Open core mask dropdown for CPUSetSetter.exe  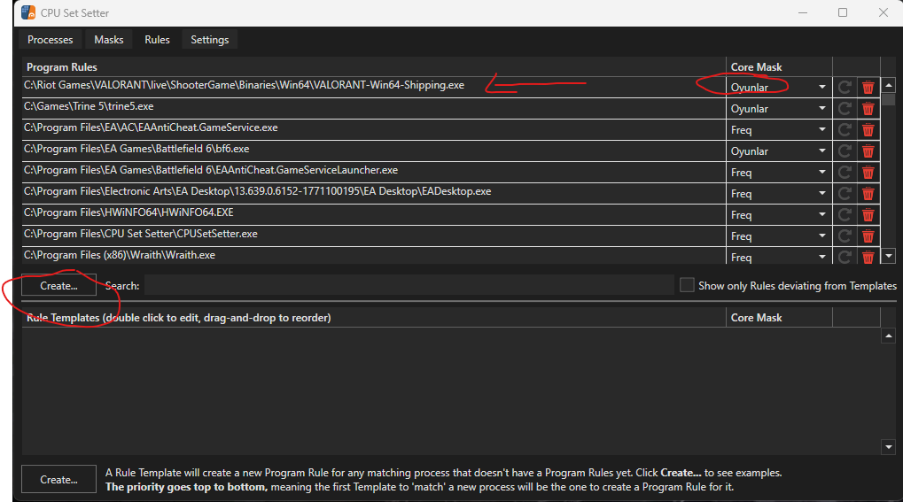tap(779, 236)
